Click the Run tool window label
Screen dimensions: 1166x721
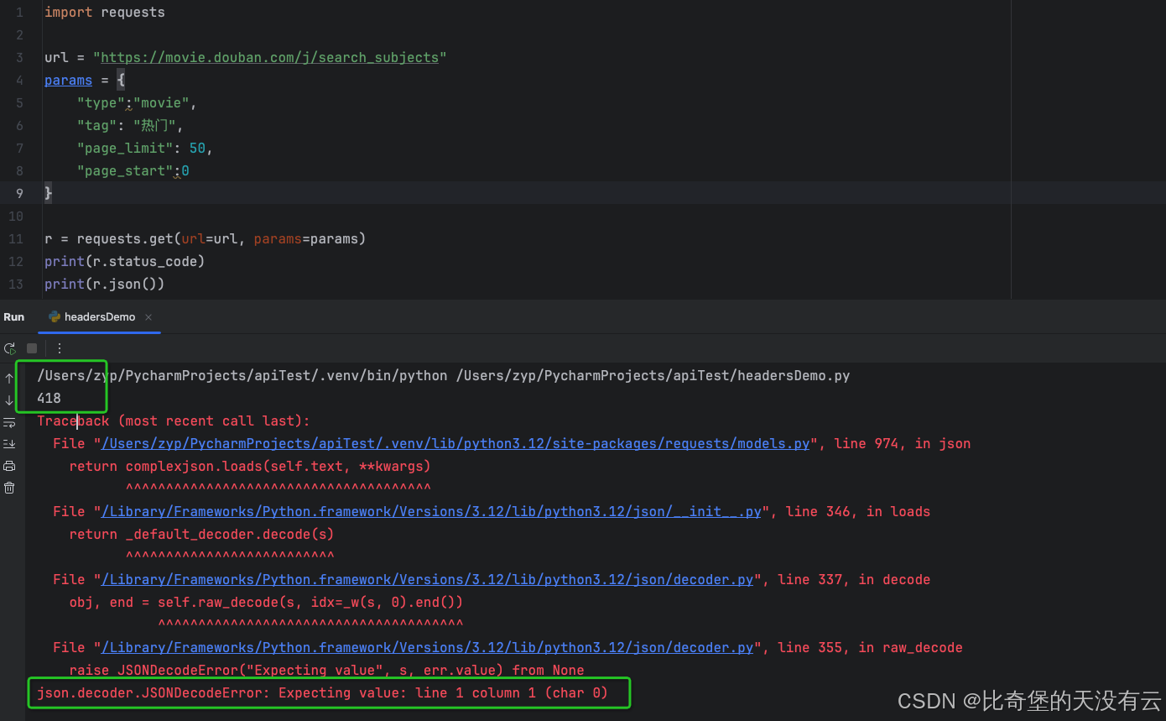click(x=14, y=317)
